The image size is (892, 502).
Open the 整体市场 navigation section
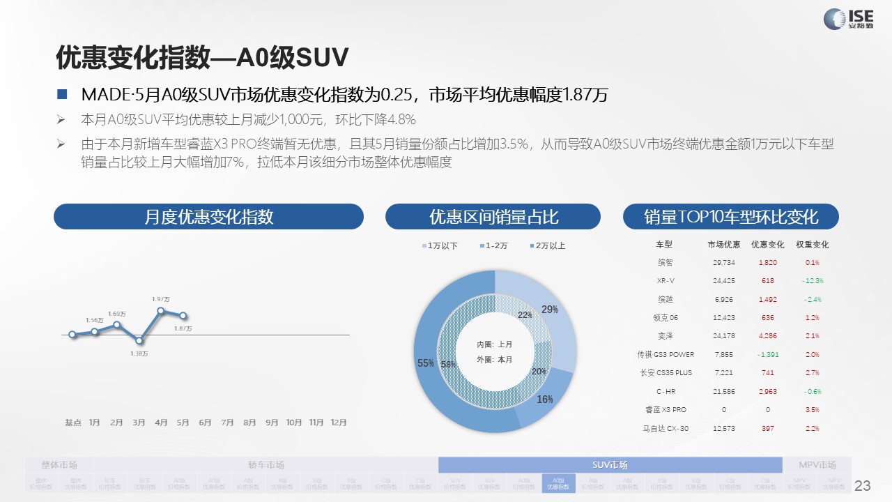(59, 465)
